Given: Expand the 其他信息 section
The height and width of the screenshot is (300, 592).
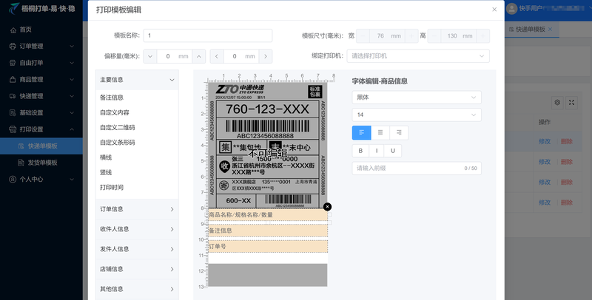Looking at the screenshot, I should click(x=137, y=289).
